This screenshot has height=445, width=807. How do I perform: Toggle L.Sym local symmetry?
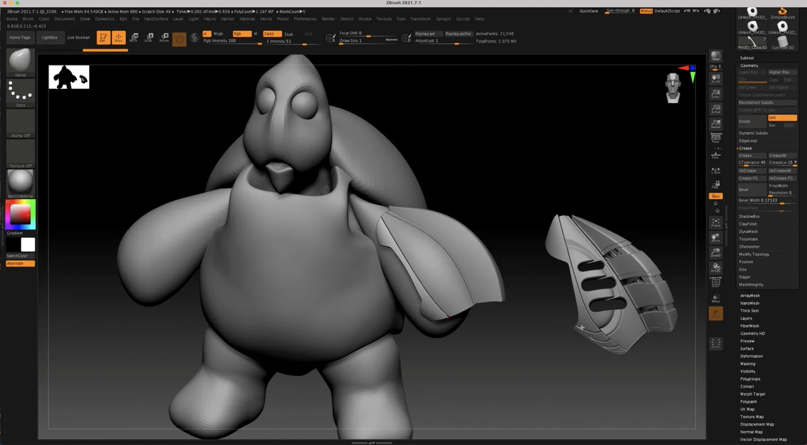pos(716,170)
